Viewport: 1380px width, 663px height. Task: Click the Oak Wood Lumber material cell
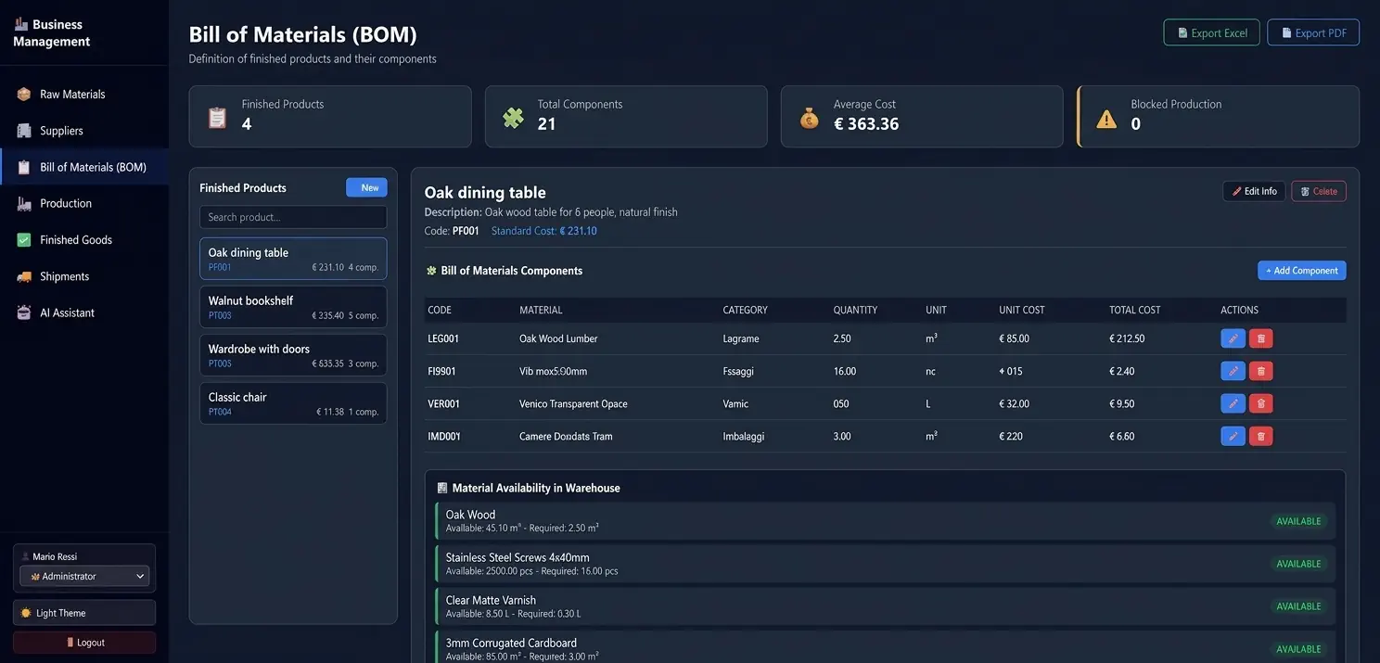[558, 338]
